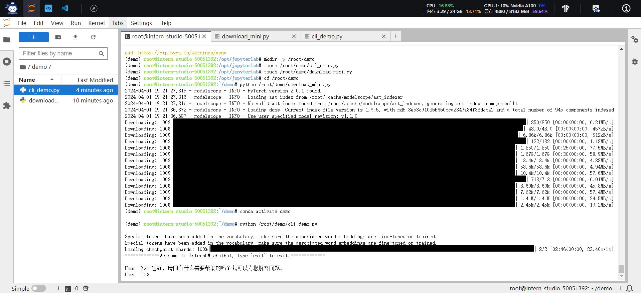This screenshot has height=293, width=641.
Task: Select cli_demo.py in file browser
Action: pos(44,90)
